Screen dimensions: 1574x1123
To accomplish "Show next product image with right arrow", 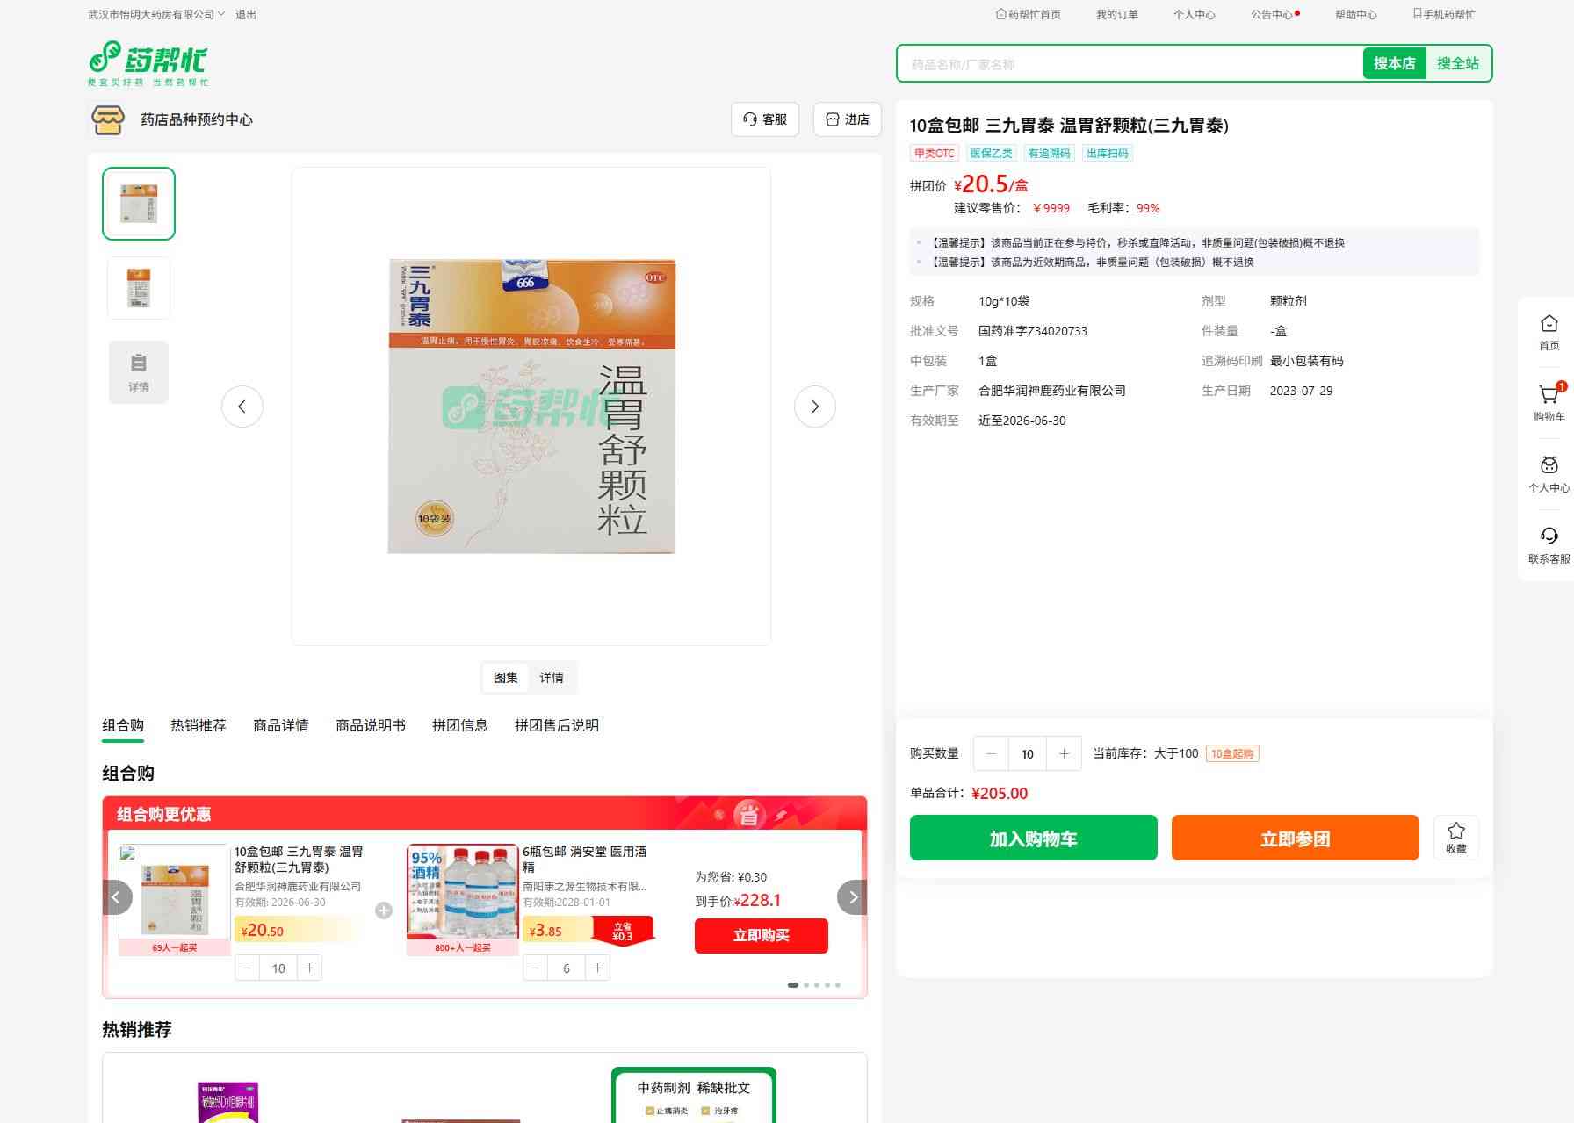I will 814,407.
